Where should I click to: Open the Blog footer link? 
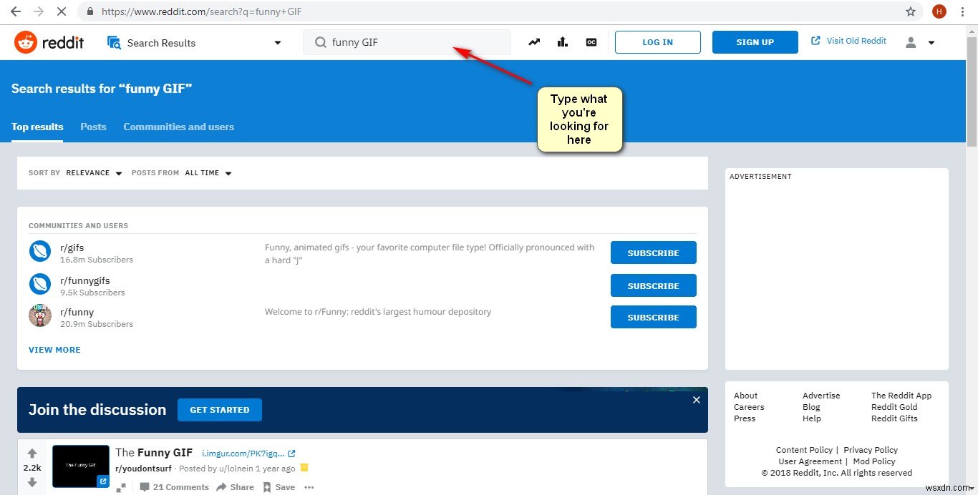[x=811, y=407]
